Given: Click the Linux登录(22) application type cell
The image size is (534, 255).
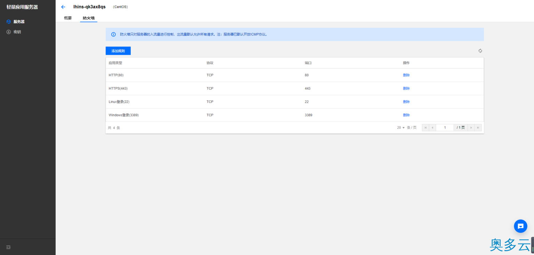Looking at the screenshot, I should click(x=119, y=102).
